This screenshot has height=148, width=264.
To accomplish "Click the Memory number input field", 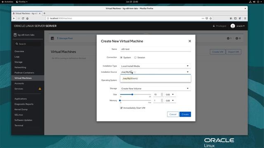I will 157,100.
